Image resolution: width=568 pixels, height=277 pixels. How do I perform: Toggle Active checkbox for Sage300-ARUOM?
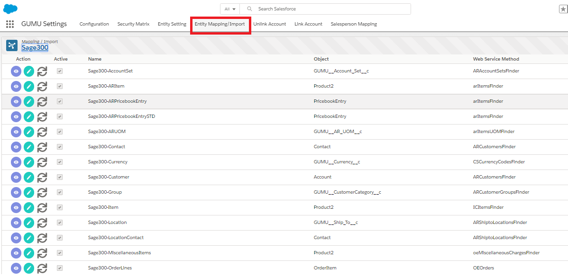pos(60,132)
